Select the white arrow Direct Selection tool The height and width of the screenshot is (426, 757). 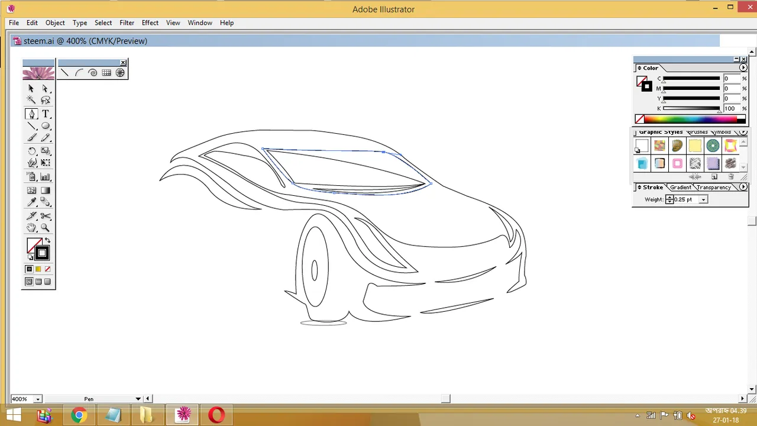pos(46,88)
